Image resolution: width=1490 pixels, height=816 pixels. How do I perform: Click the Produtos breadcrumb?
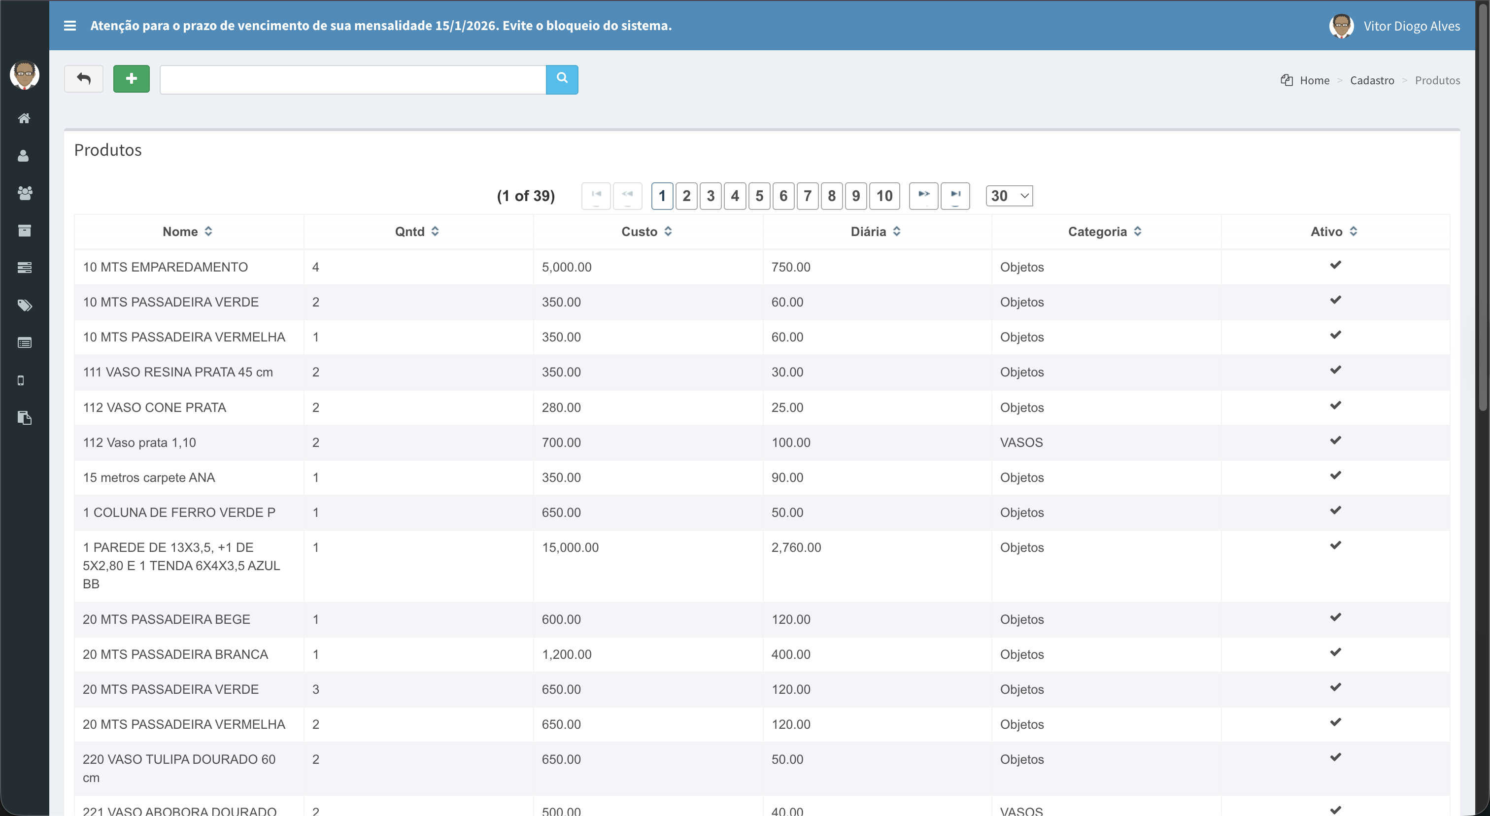1437,80
